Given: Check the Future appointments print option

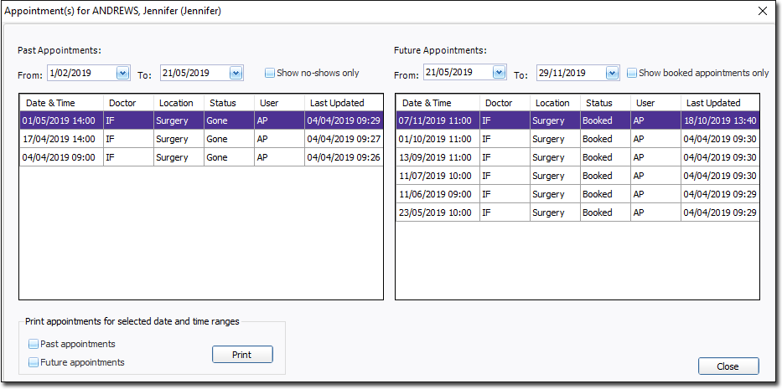Looking at the screenshot, I should 34,362.
